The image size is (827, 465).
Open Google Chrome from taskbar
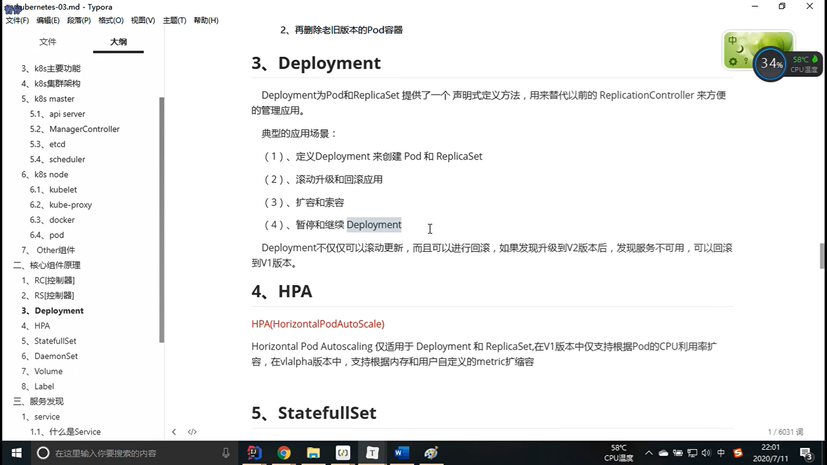coord(284,453)
